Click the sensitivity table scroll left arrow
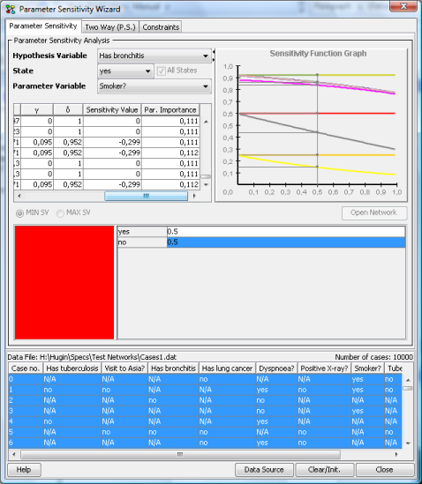Screen dimensions: 422x484 (19, 196)
